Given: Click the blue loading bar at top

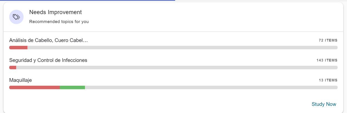Looking at the screenshot, I should click(87, 0).
